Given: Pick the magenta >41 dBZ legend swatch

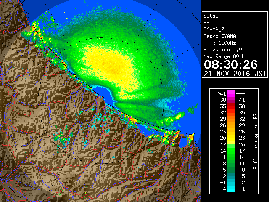Looking at the screenshot, I should coord(231,94).
